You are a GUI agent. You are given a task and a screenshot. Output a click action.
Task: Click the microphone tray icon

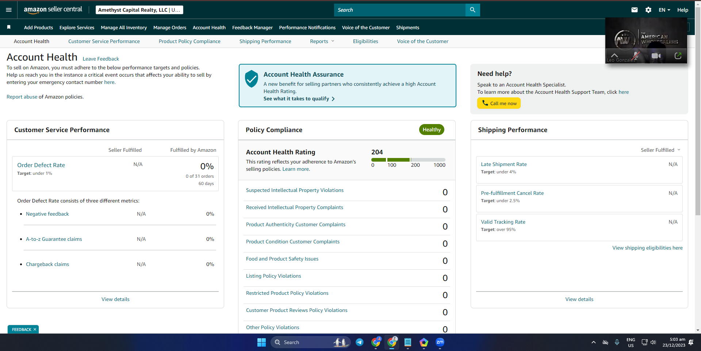tap(617, 342)
